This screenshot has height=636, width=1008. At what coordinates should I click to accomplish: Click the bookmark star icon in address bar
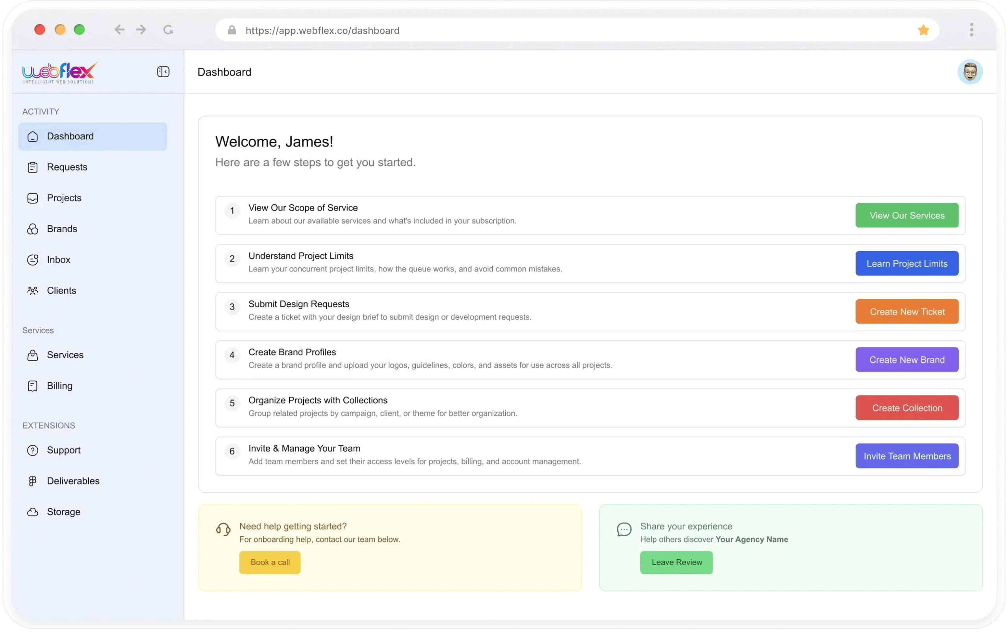point(923,30)
